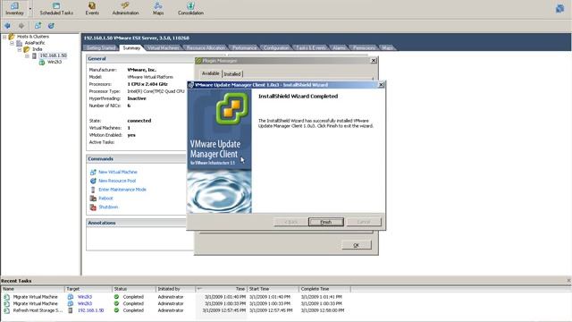Viewport: 572px width, 322px height.
Task: Close the Recent Tasks panel
Action: pyautogui.click(x=568, y=280)
